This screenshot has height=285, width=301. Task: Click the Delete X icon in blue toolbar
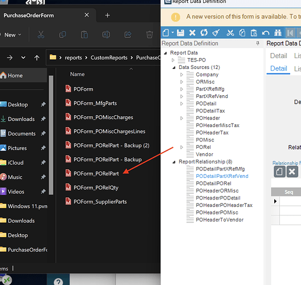click(192, 33)
